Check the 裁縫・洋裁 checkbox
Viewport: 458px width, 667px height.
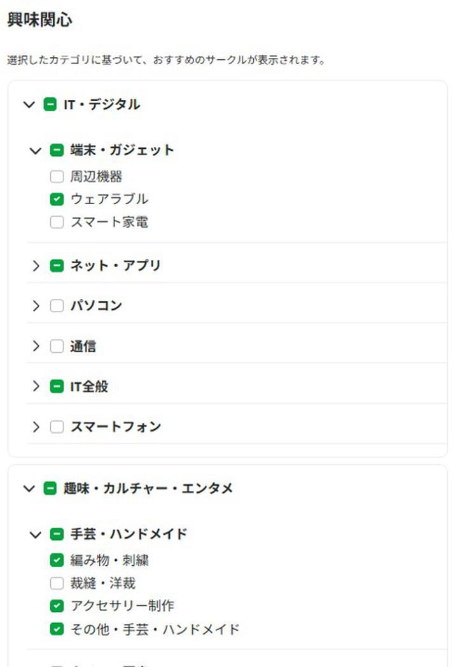pos(57,583)
